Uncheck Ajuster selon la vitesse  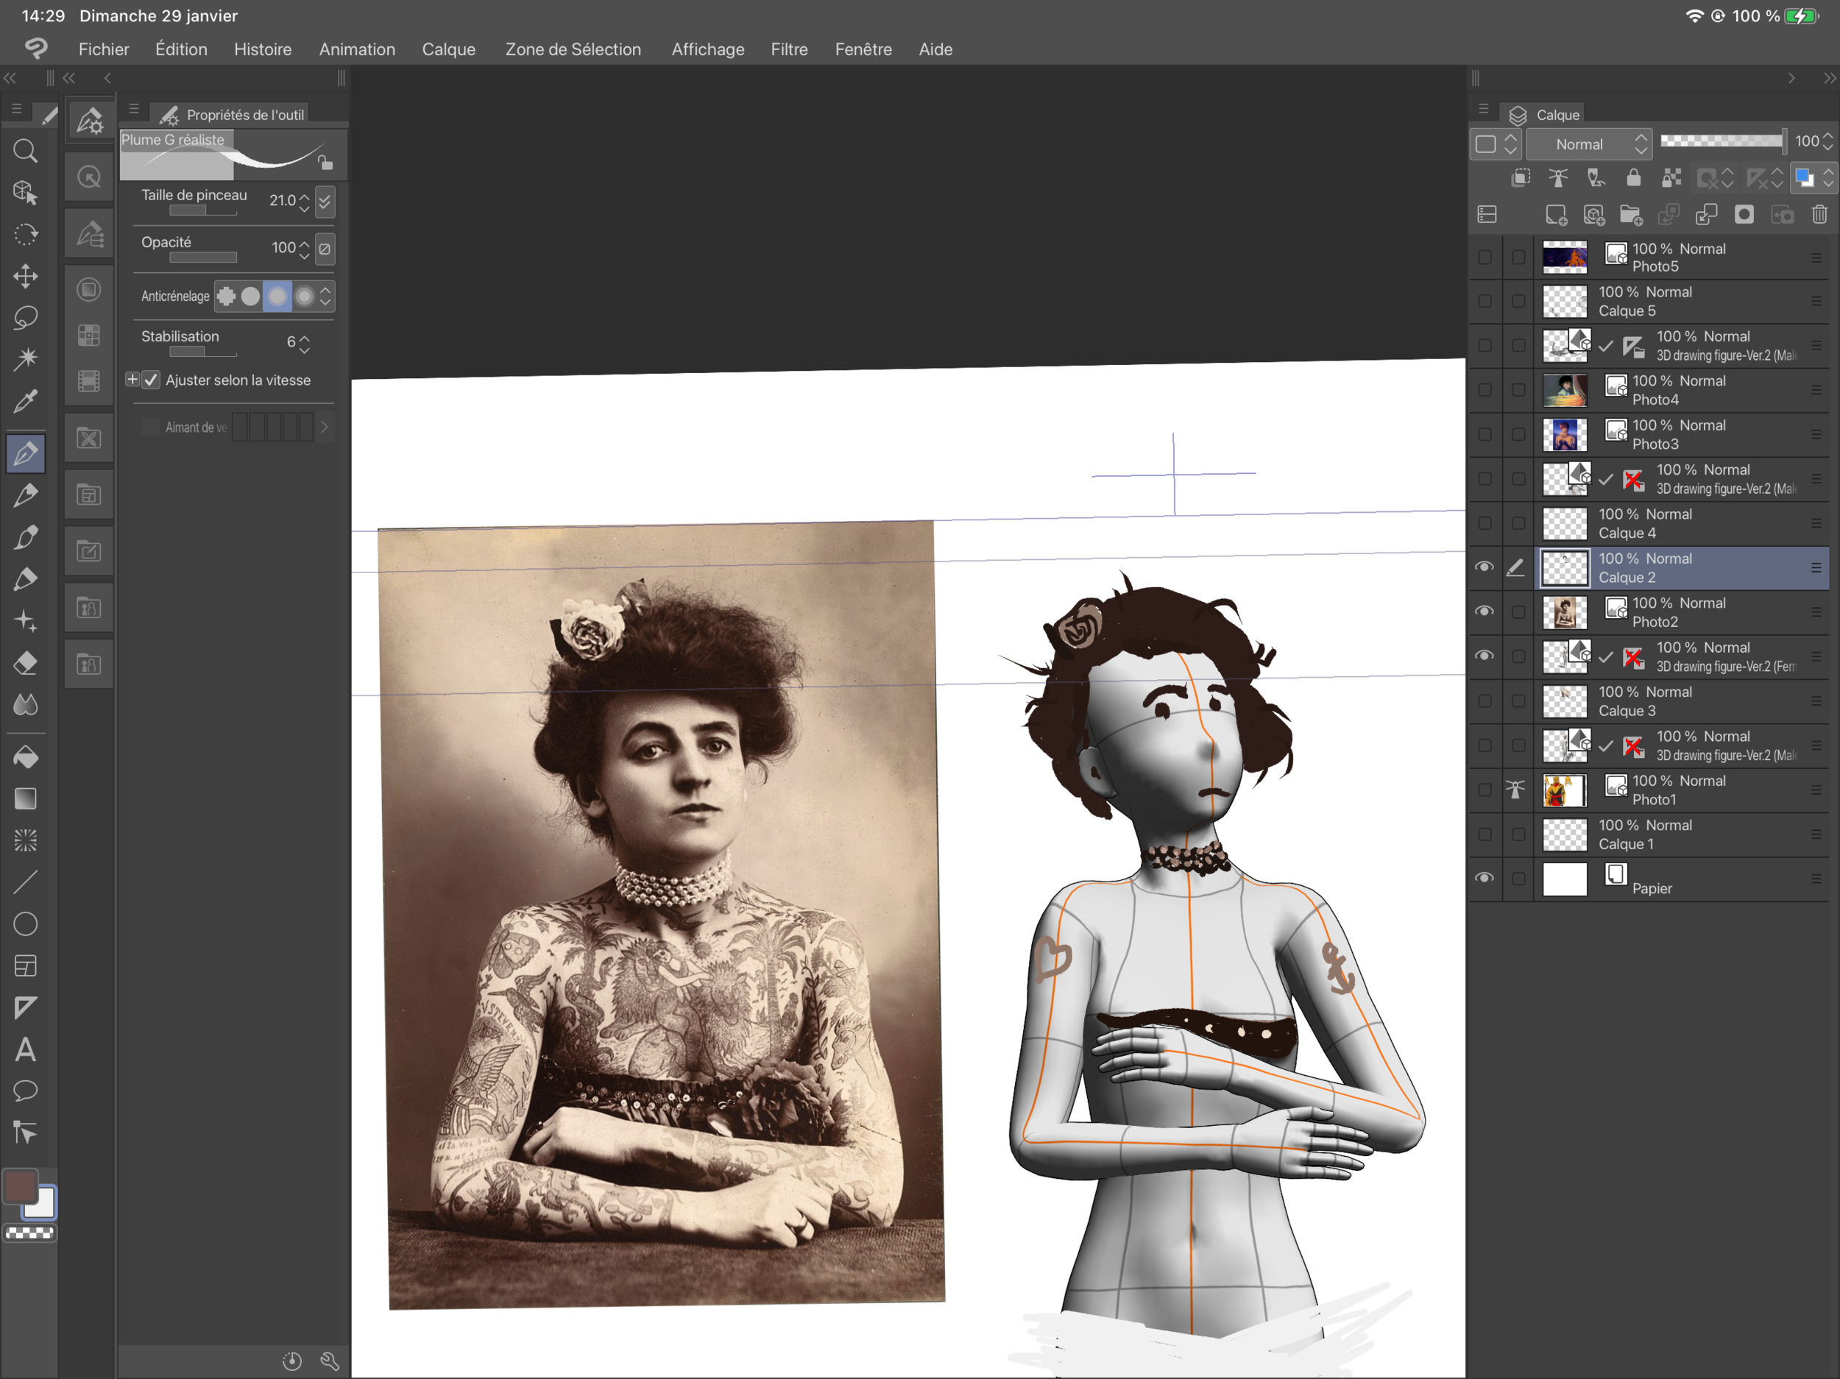[151, 380]
